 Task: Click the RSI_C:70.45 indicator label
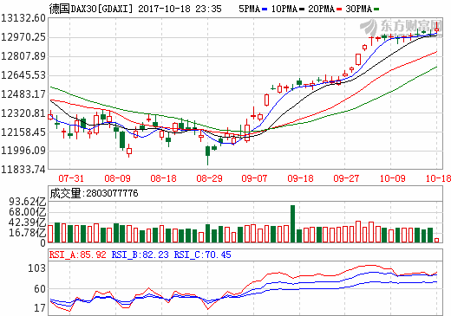(x=202, y=255)
